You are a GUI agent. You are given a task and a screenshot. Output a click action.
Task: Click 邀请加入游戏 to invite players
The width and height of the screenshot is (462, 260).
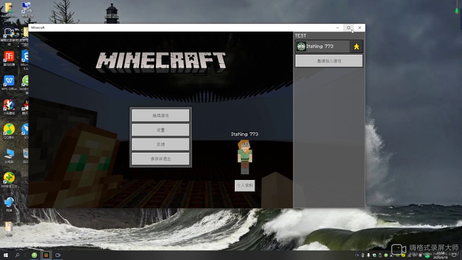(329, 61)
